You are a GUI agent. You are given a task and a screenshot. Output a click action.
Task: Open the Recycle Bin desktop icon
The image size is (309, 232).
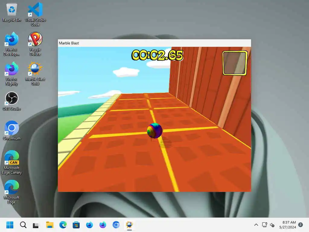click(12, 12)
